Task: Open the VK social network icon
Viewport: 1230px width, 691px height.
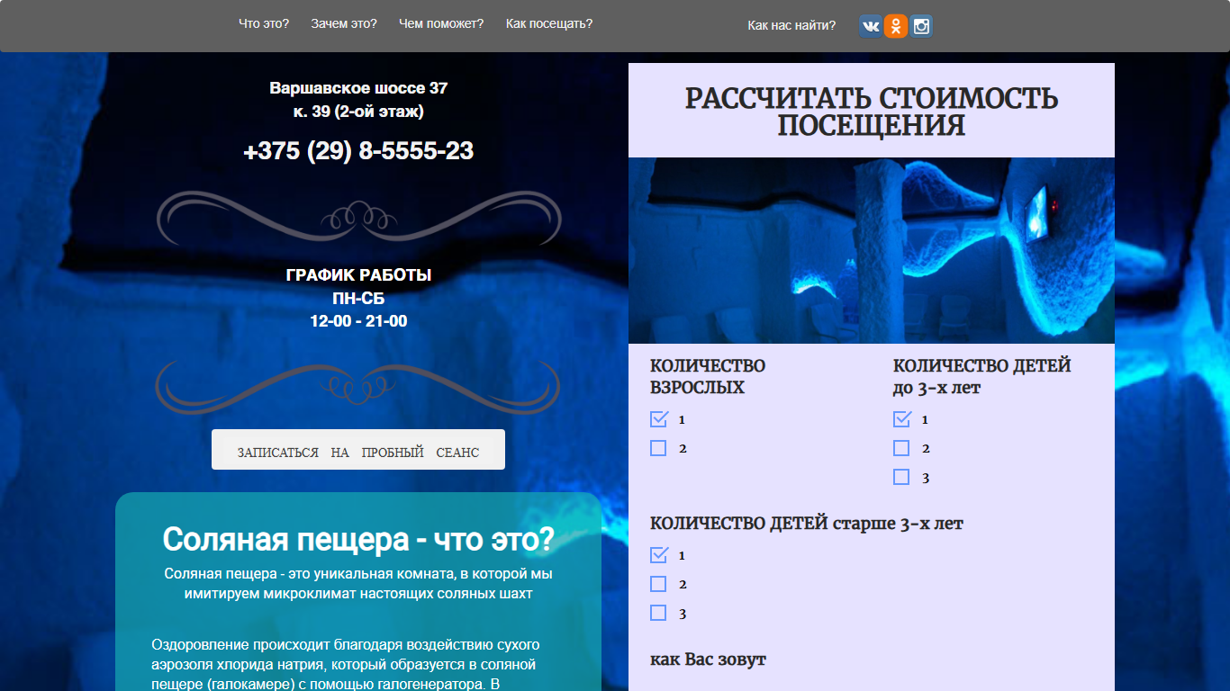Action: click(871, 26)
